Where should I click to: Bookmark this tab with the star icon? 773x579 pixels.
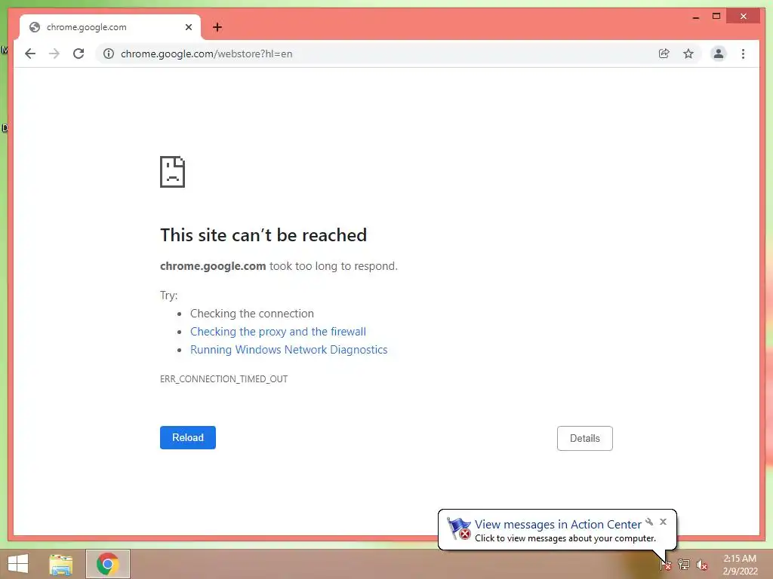(x=688, y=54)
